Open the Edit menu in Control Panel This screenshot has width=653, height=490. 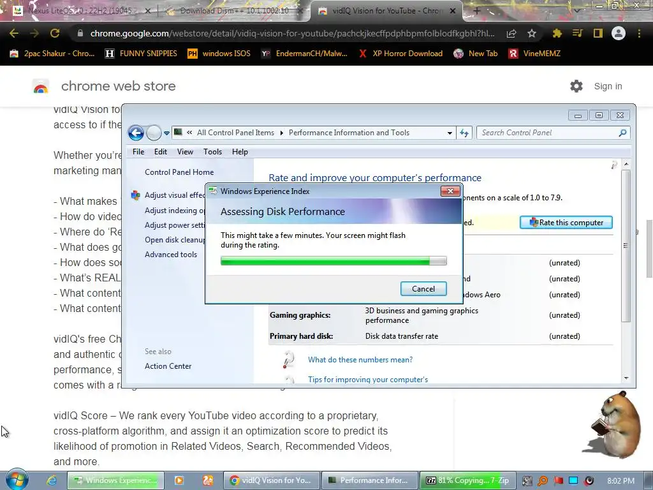click(x=160, y=152)
